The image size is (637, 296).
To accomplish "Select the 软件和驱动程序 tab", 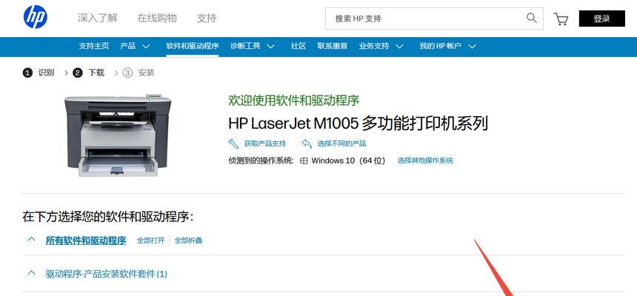I will [193, 47].
